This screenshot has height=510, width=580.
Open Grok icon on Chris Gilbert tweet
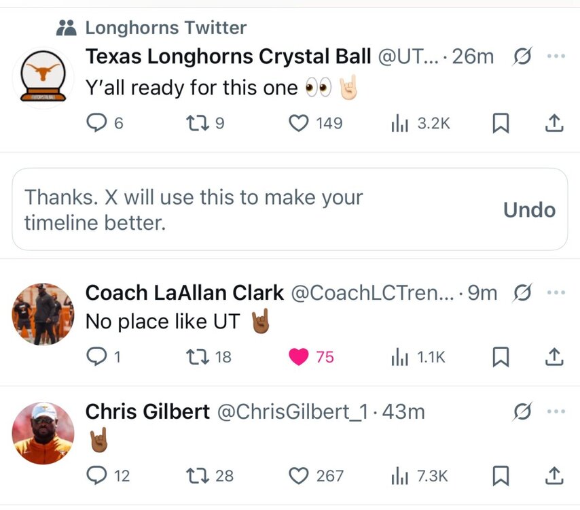point(522,411)
